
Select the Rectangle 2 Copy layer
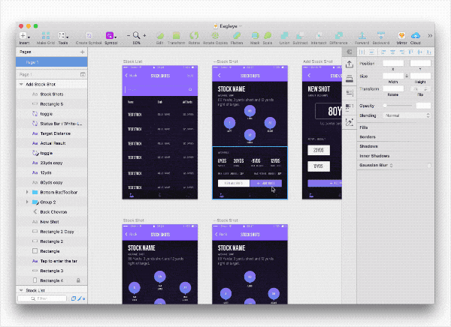point(51,232)
